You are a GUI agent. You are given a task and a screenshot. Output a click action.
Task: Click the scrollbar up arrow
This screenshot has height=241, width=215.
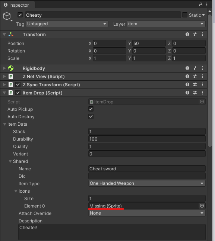(x=210, y=11)
